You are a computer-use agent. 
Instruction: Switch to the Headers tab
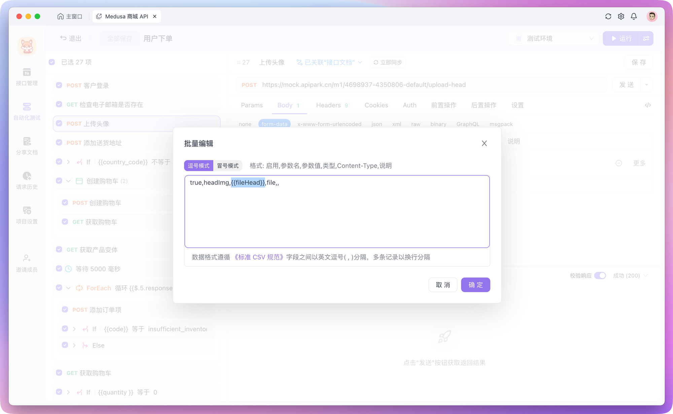tap(328, 105)
